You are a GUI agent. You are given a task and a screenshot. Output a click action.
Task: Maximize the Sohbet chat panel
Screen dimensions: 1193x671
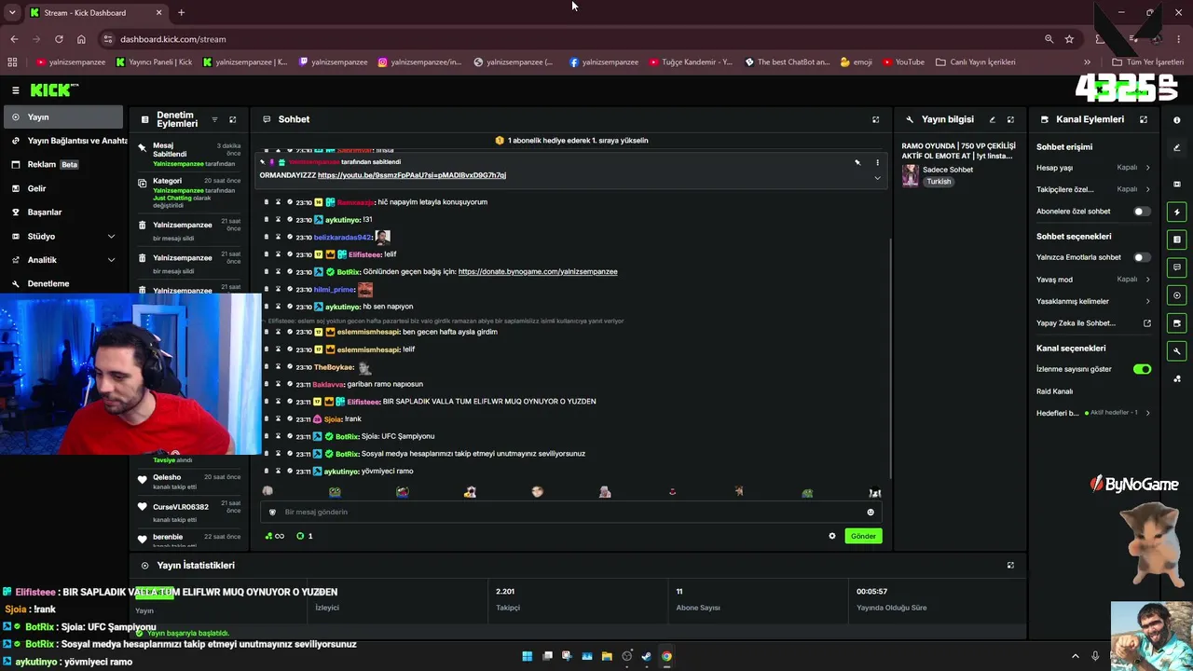tap(875, 119)
